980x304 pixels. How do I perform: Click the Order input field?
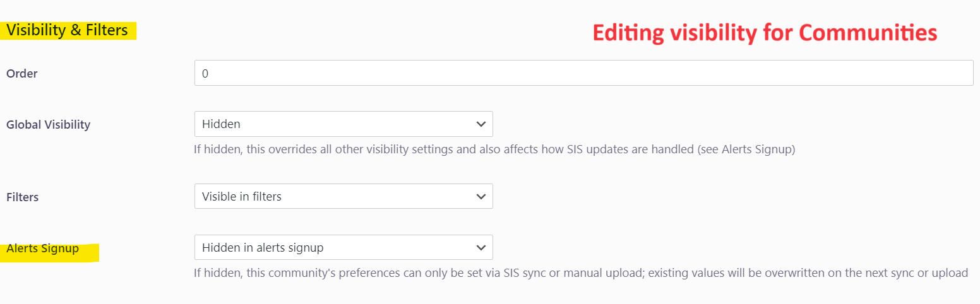tap(583, 73)
